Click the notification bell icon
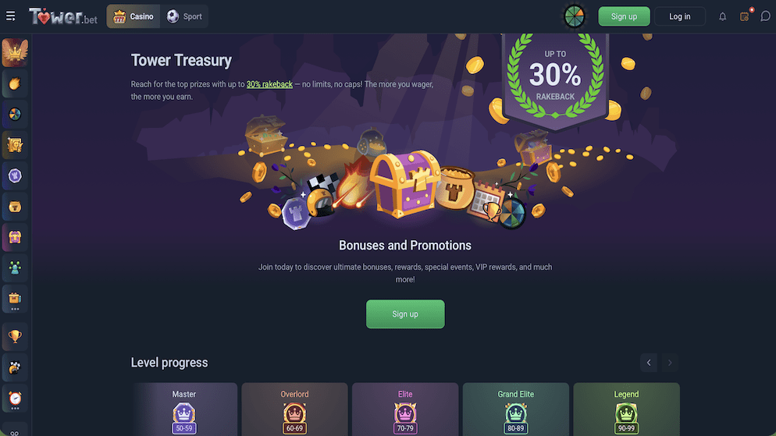The width and height of the screenshot is (776, 436). (723, 16)
